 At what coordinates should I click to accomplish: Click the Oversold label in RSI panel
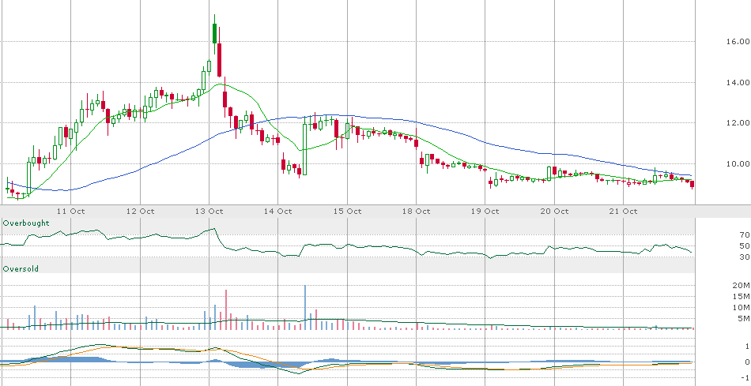point(21,269)
